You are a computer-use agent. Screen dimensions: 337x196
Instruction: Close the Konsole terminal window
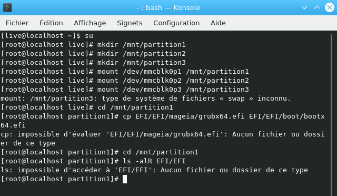329,7
